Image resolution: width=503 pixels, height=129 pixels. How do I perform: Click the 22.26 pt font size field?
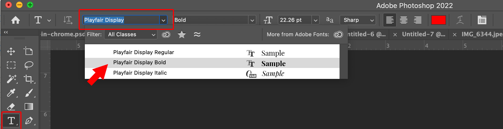pos(294,20)
